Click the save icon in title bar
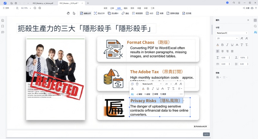The width and height of the screenshot is (258, 139). pos(12,3)
